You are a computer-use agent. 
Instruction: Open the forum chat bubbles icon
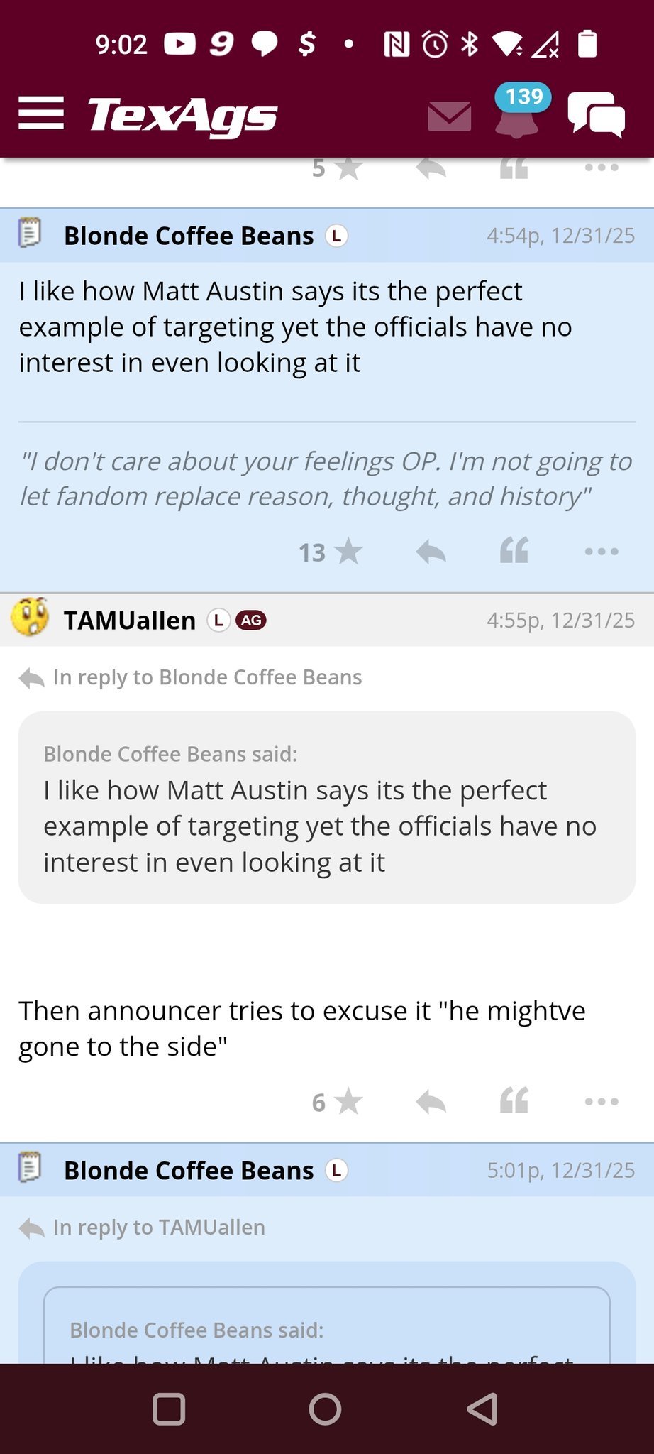[x=596, y=115]
